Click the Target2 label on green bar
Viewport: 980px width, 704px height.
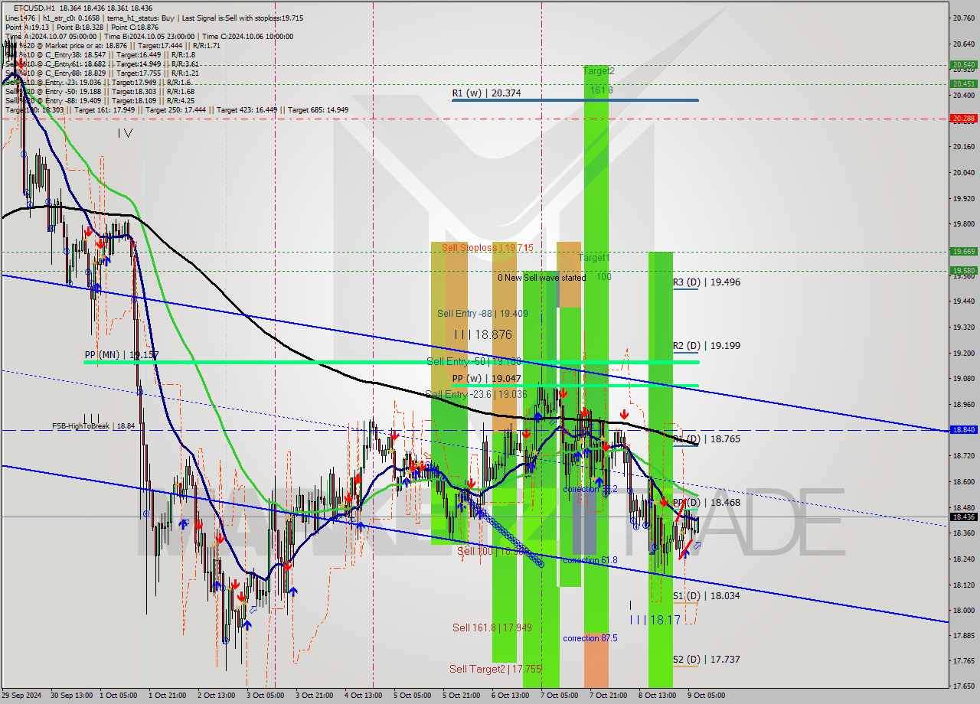[x=599, y=70]
